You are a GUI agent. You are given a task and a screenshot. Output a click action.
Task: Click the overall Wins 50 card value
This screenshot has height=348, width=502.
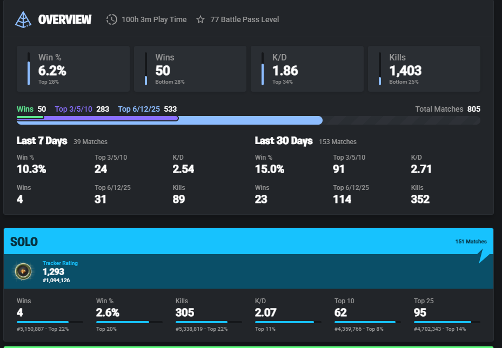pos(163,71)
